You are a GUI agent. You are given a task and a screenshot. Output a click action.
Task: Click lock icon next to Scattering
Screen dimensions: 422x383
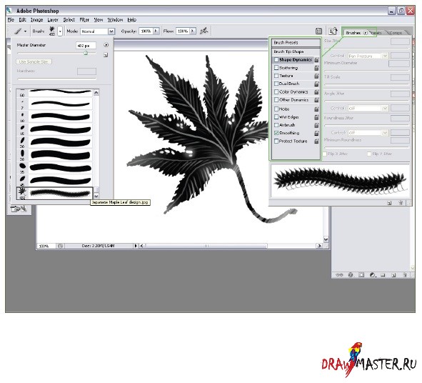316,68
